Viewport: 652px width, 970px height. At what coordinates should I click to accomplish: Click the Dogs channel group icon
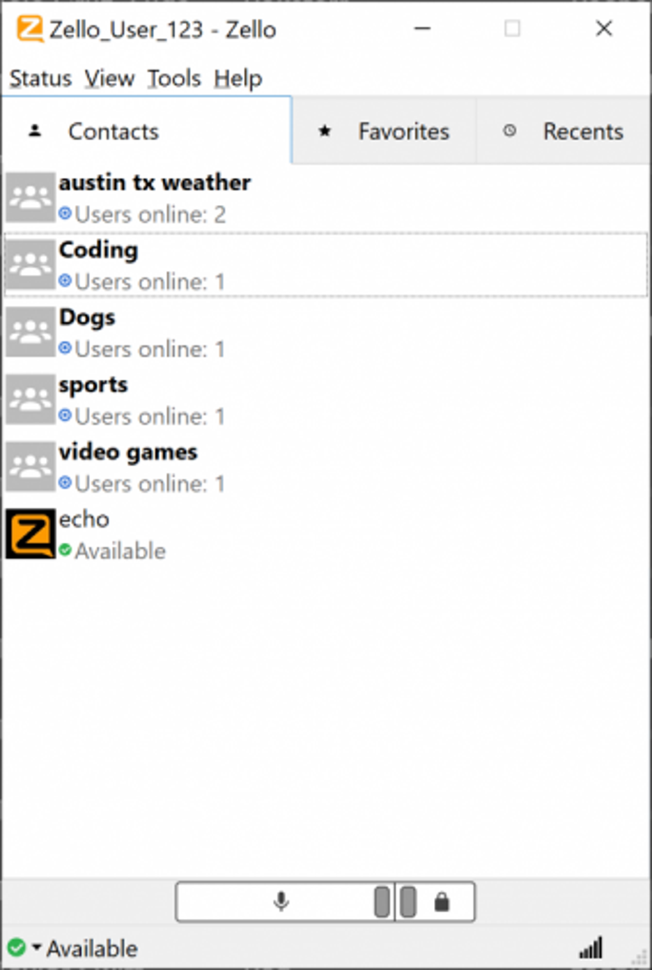pyautogui.click(x=31, y=332)
